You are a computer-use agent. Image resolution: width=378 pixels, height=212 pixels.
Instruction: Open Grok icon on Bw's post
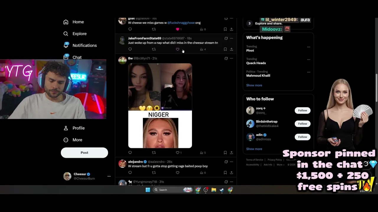pos(226,58)
